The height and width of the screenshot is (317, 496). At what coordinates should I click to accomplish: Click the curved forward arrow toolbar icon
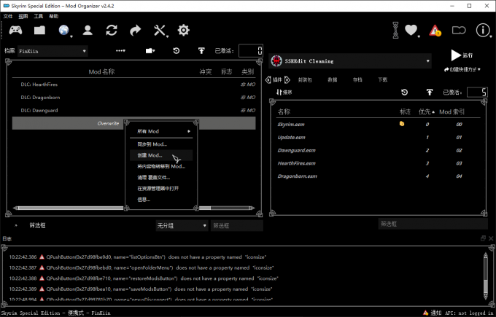136,31
